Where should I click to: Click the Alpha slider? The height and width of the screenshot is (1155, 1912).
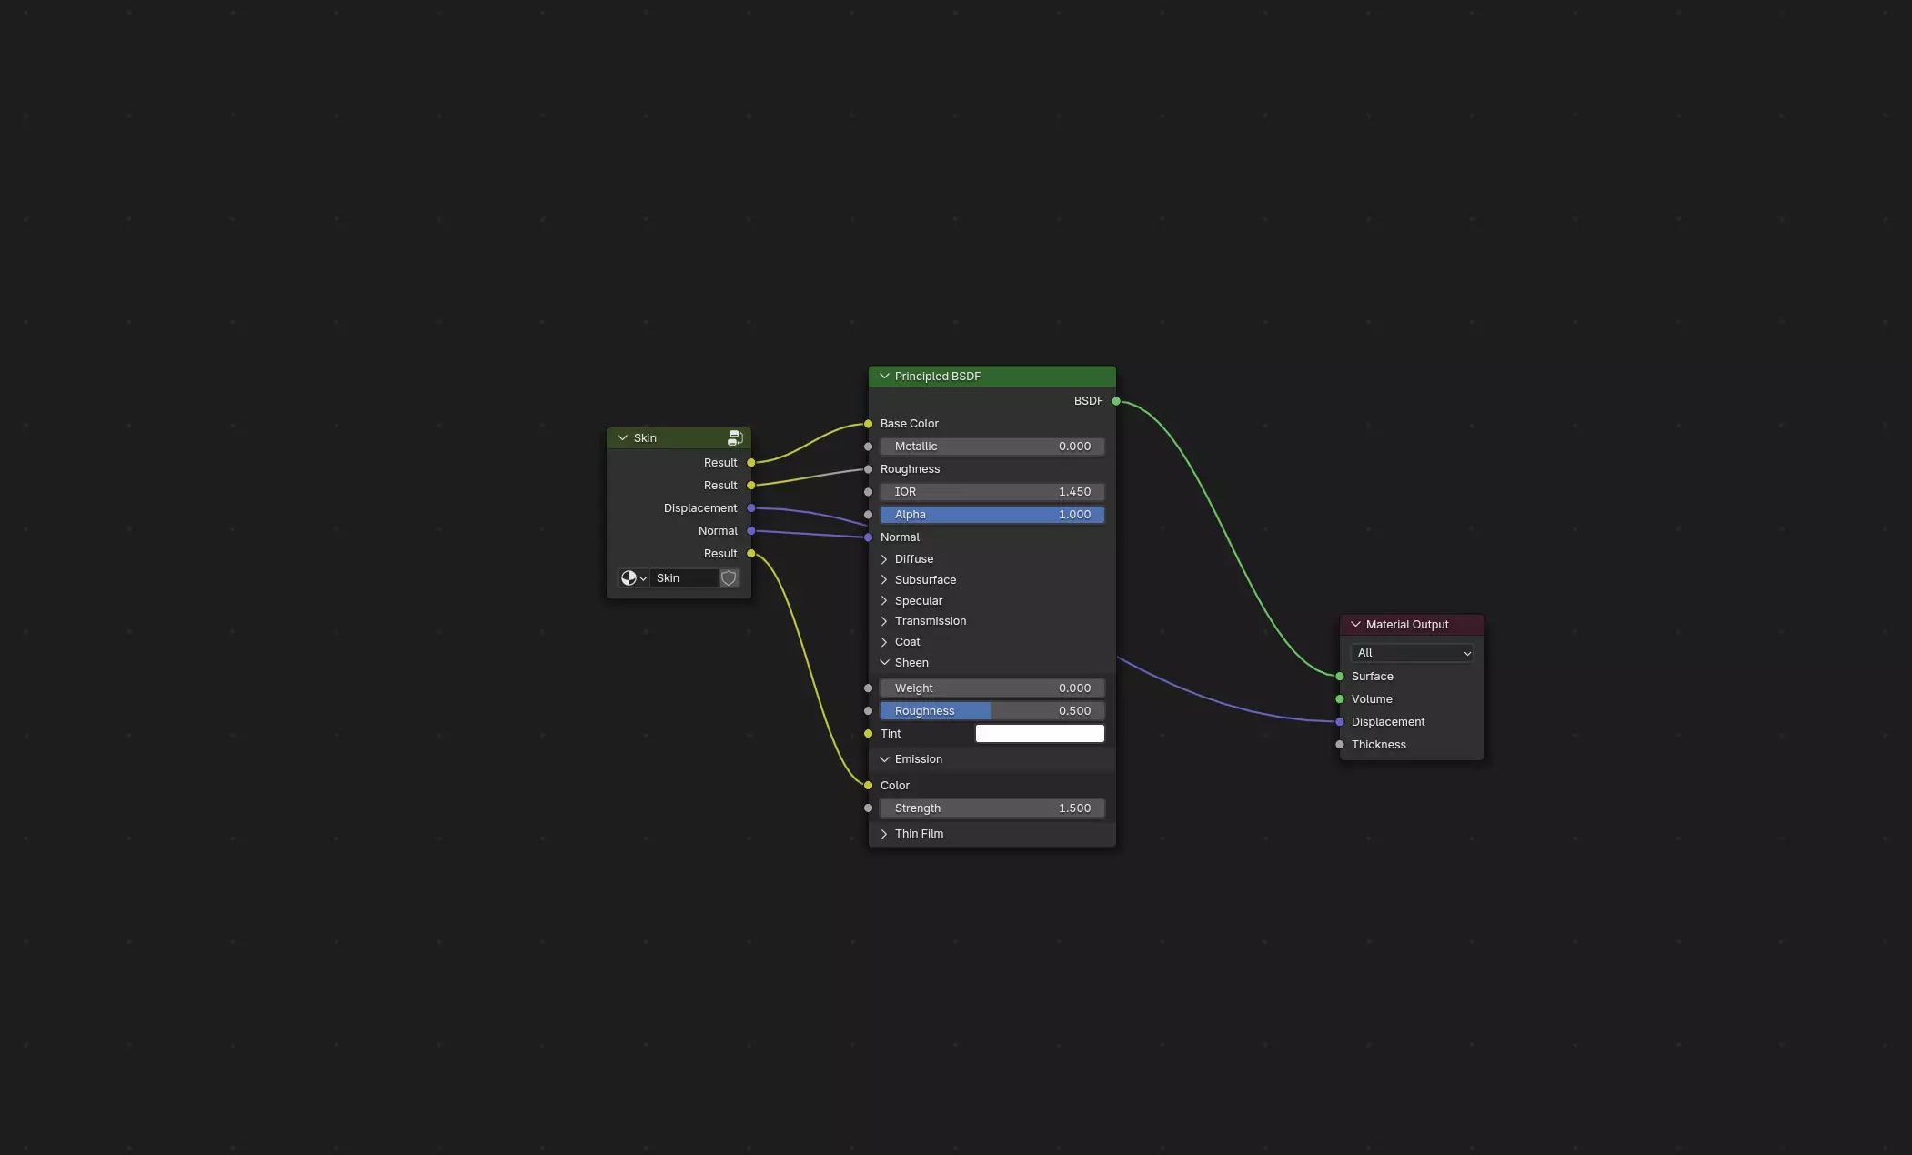(991, 515)
